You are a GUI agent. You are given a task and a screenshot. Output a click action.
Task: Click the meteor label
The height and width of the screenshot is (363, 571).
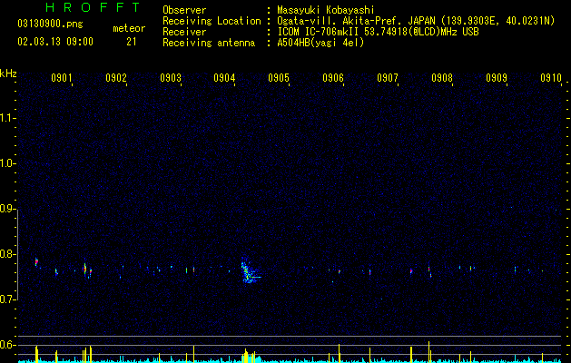tap(129, 28)
